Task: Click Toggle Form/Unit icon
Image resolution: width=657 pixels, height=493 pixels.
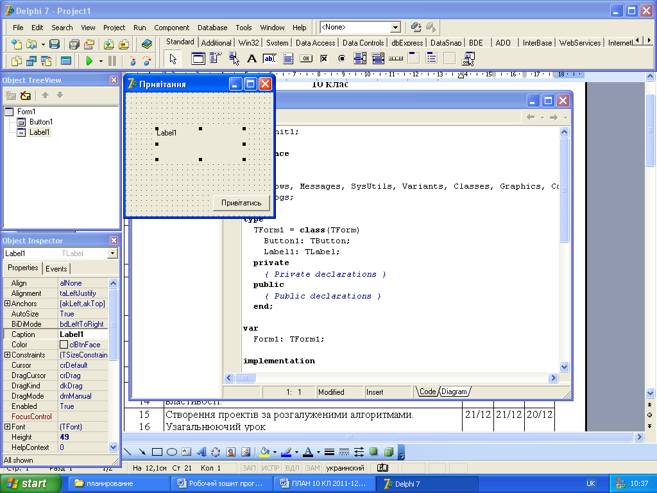Action: click(x=46, y=61)
